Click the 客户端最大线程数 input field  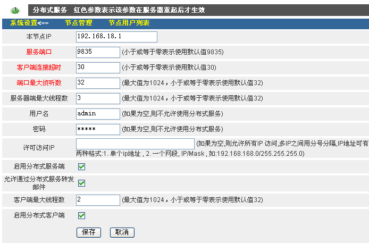coord(98,200)
